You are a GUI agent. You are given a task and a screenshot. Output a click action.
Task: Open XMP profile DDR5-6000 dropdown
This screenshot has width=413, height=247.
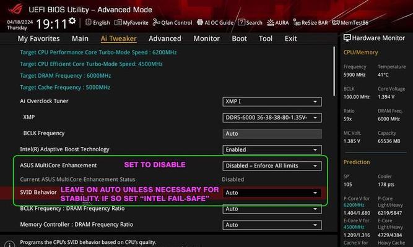272,118
